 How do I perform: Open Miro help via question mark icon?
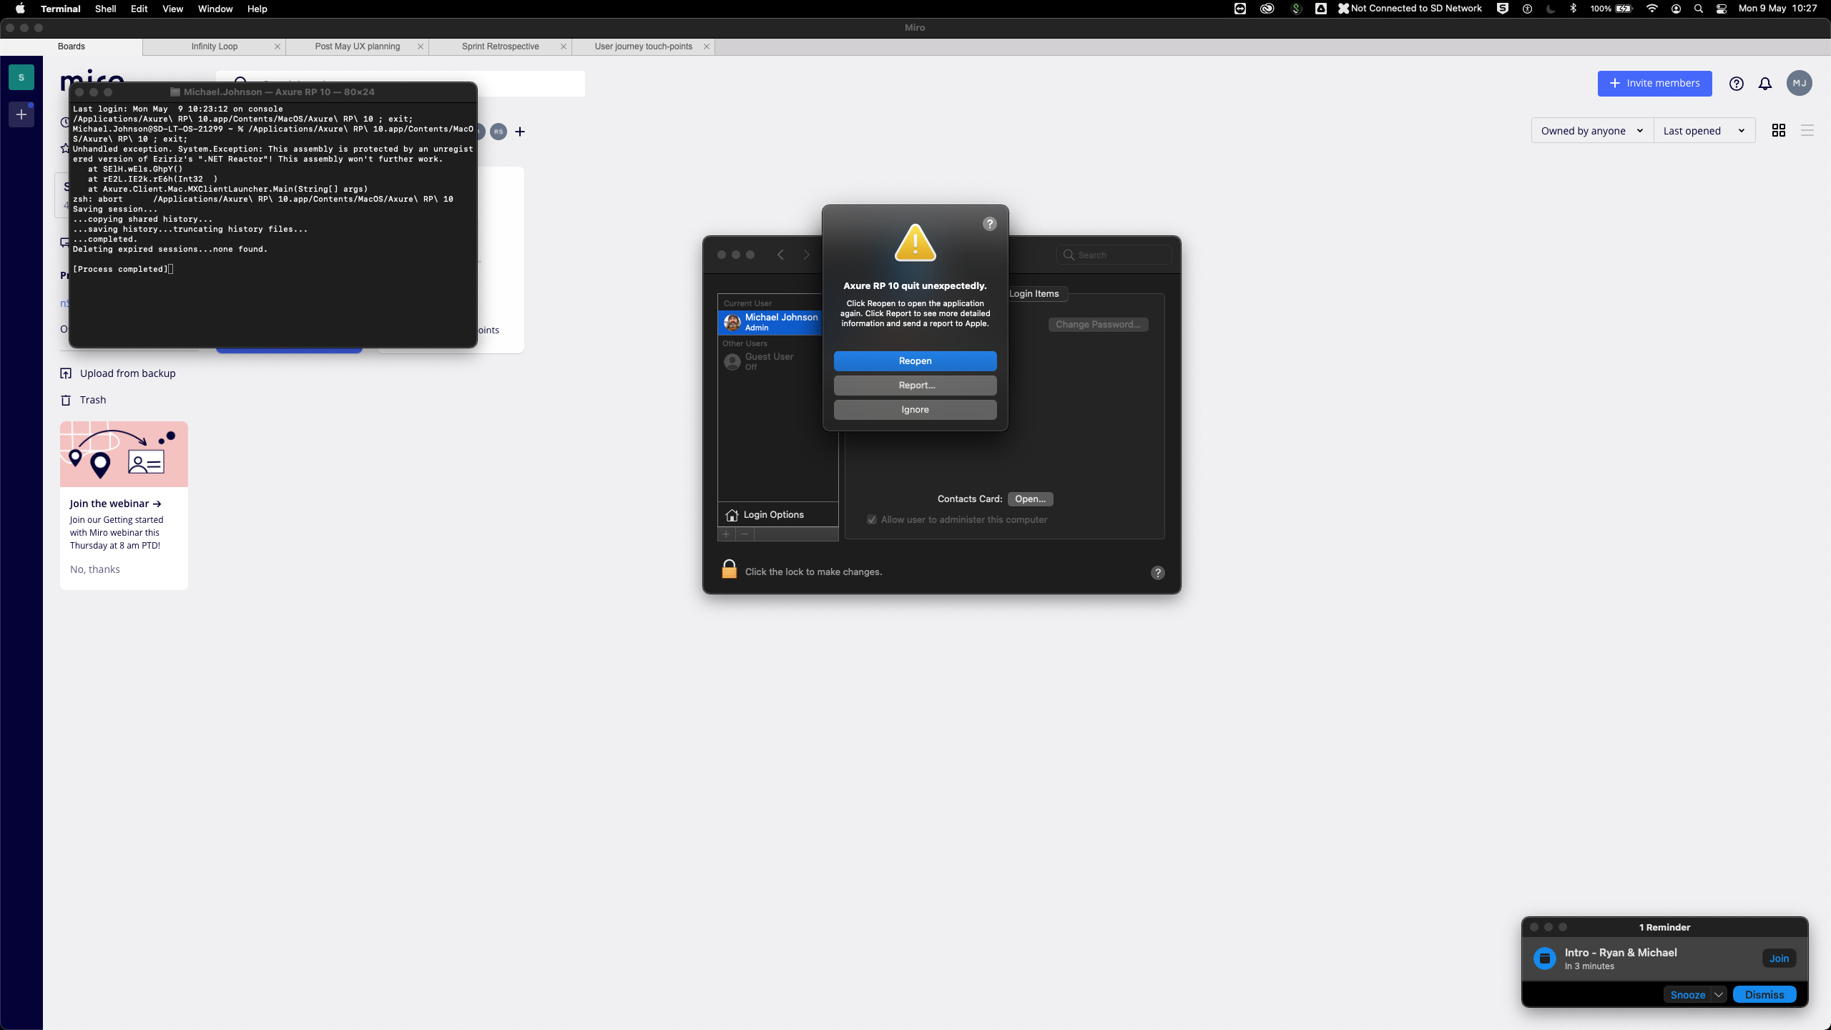click(1736, 84)
